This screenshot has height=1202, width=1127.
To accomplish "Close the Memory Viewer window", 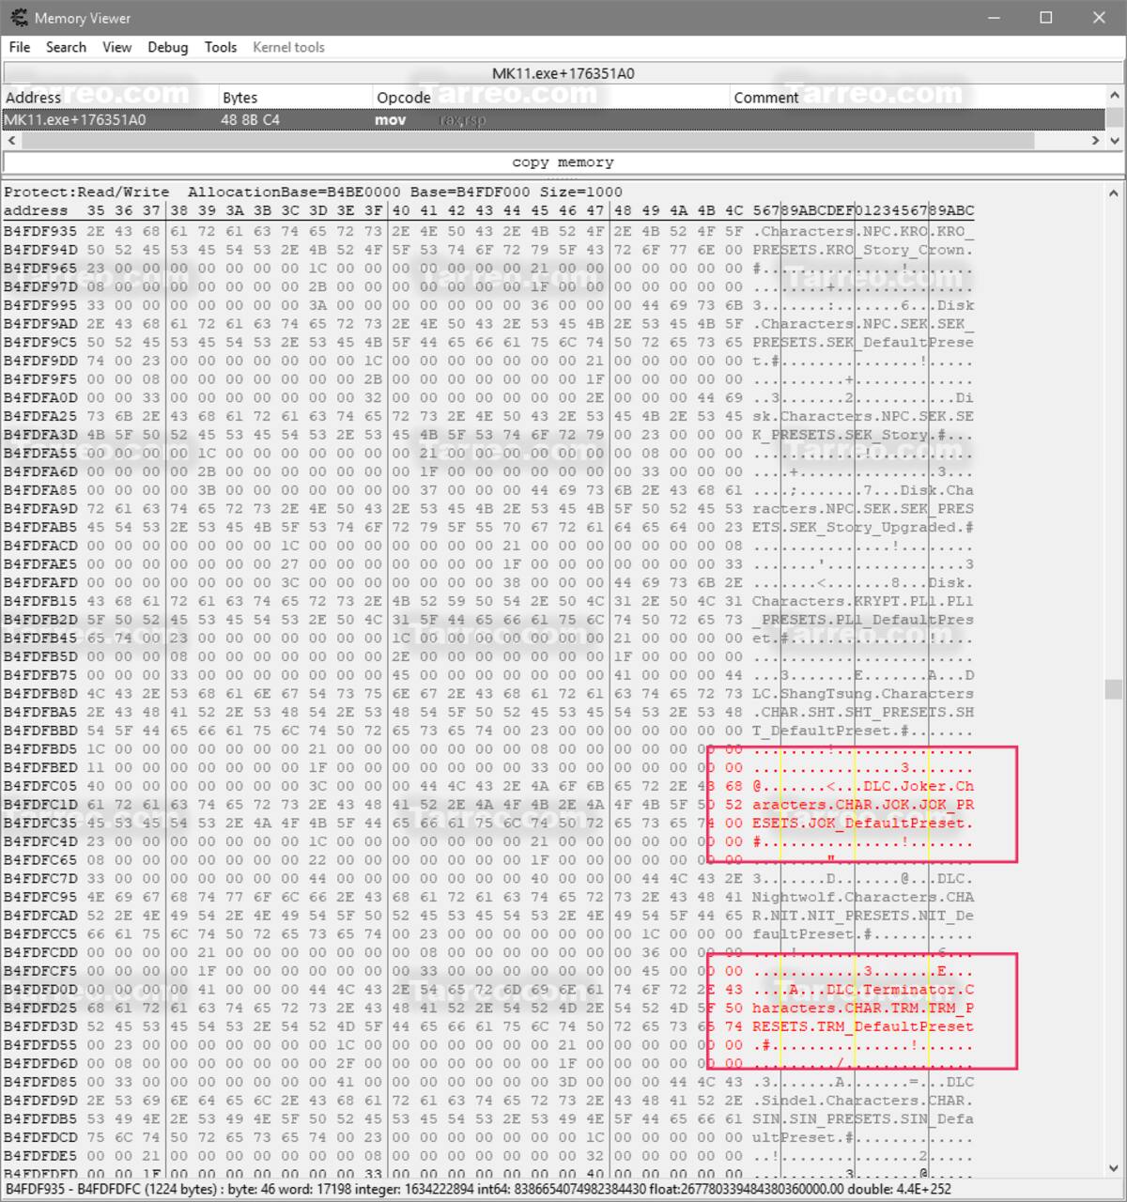I will [1100, 18].
